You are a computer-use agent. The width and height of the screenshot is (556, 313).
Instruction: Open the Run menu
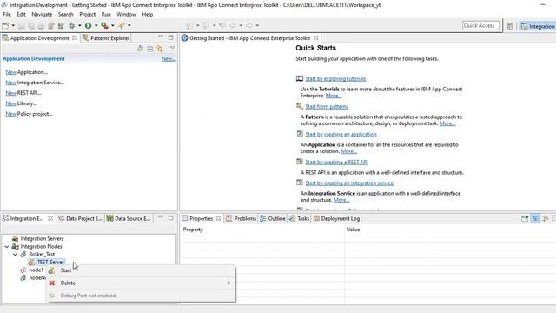106,14
